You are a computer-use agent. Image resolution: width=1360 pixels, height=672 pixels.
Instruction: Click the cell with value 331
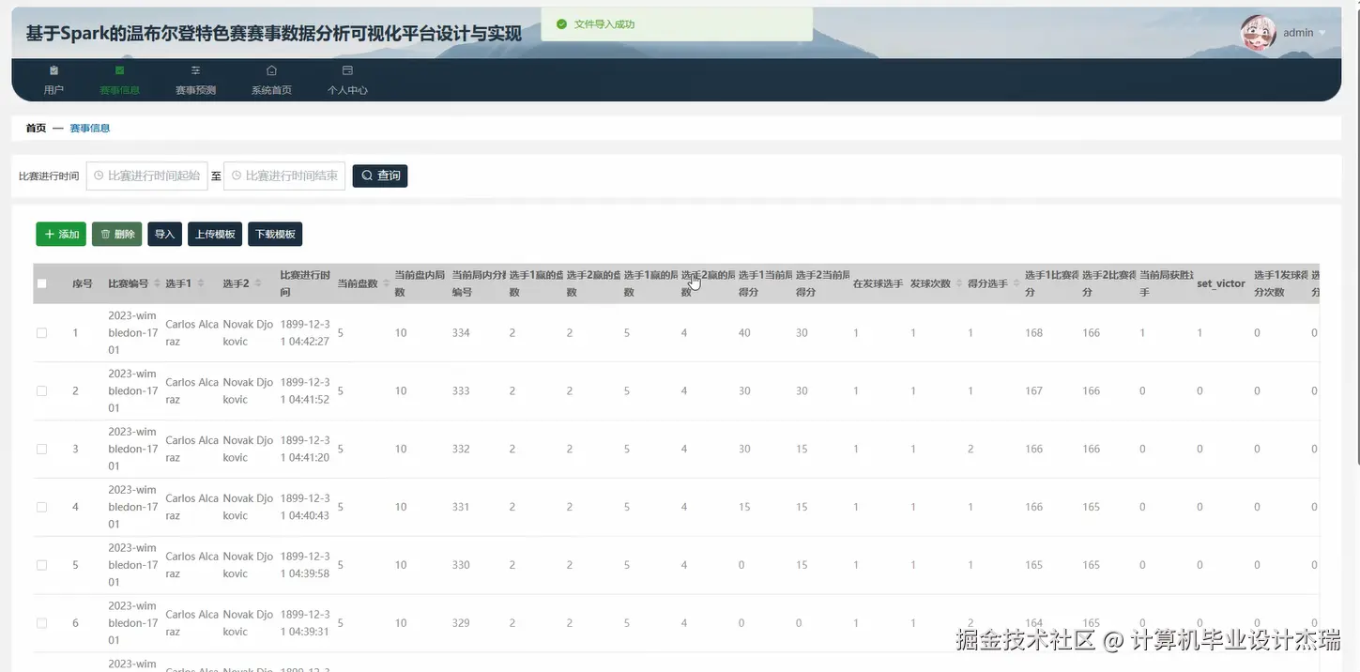461,507
